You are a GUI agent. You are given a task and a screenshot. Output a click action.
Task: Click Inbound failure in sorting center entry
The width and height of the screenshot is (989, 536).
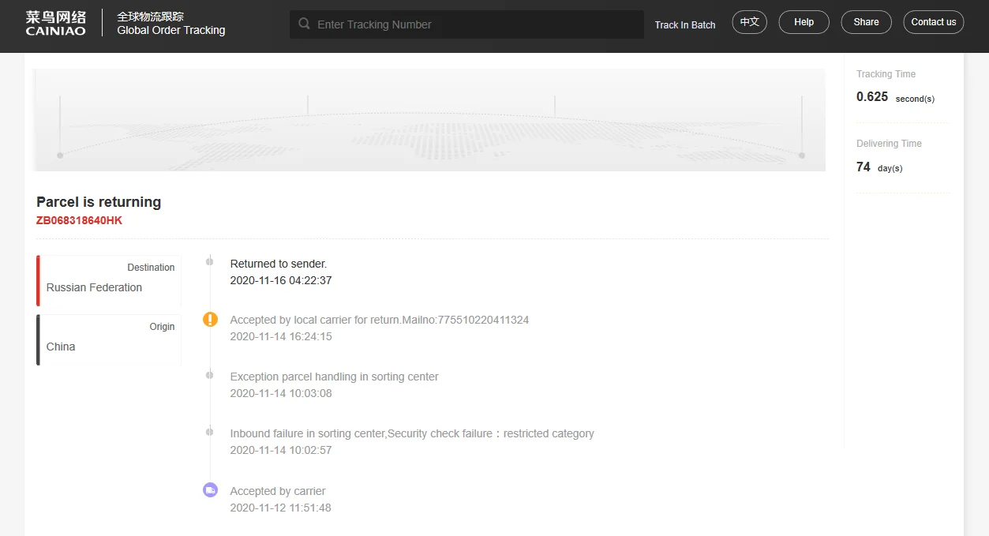pyautogui.click(x=412, y=433)
